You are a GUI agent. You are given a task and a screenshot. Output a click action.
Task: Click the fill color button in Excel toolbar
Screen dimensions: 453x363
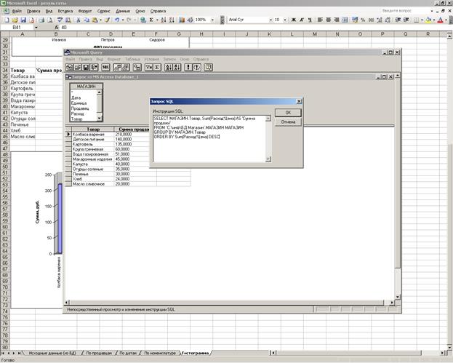pyautogui.click(x=429, y=20)
